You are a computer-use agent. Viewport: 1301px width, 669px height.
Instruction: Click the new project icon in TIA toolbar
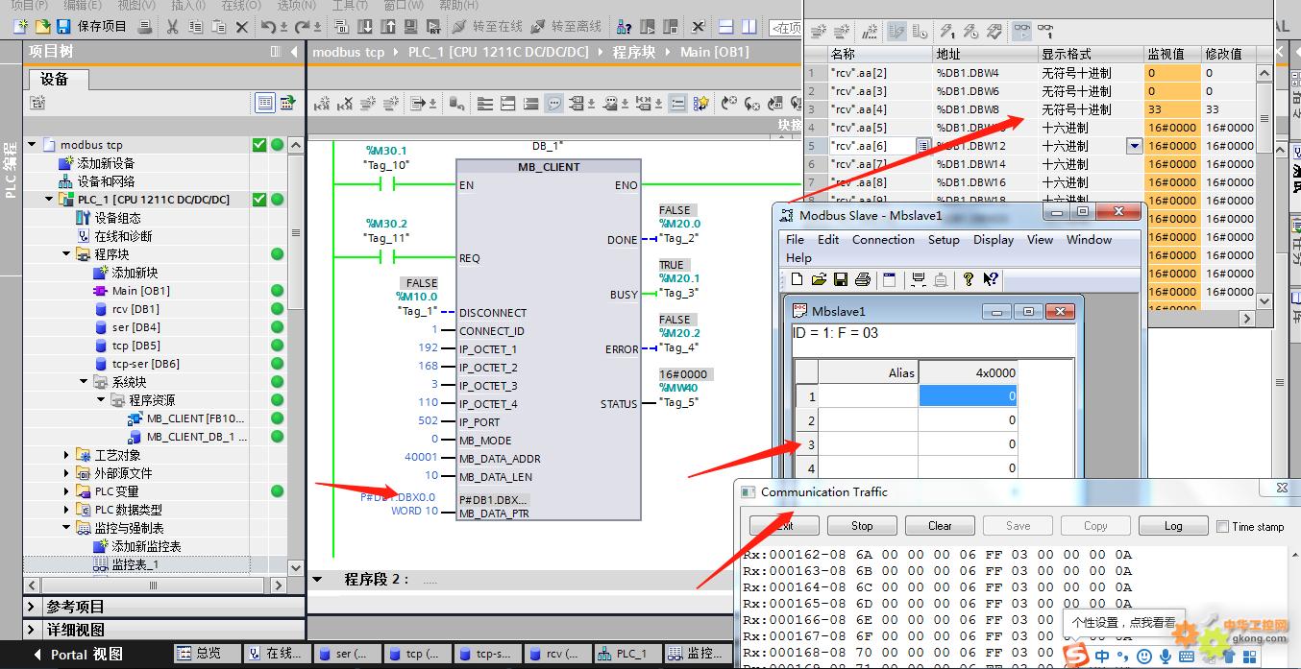pyautogui.click(x=20, y=26)
